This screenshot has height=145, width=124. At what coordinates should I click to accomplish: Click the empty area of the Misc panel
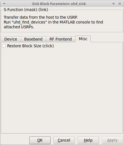pyautogui.click(x=62, y=90)
